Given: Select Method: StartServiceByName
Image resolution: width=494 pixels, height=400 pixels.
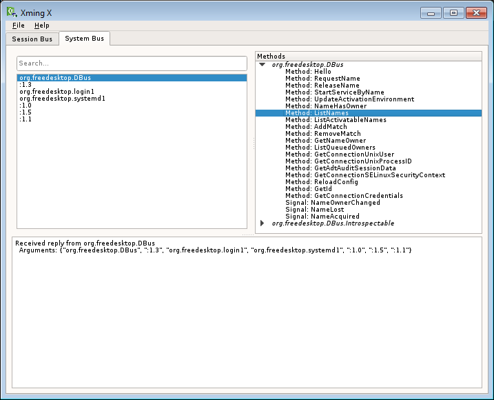Looking at the screenshot, I should [335, 92].
